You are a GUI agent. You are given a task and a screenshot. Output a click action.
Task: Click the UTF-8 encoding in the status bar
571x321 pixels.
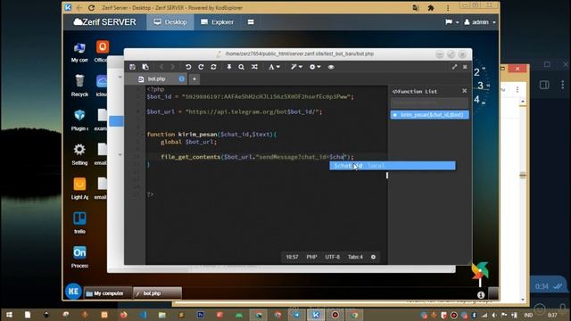[332, 257]
